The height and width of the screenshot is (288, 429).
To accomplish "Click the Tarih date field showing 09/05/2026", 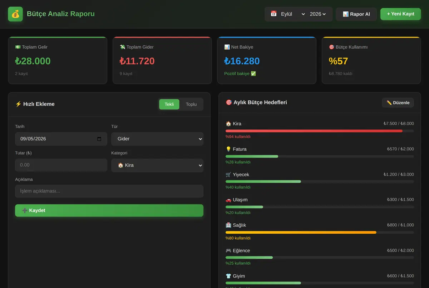I will [61, 139].
